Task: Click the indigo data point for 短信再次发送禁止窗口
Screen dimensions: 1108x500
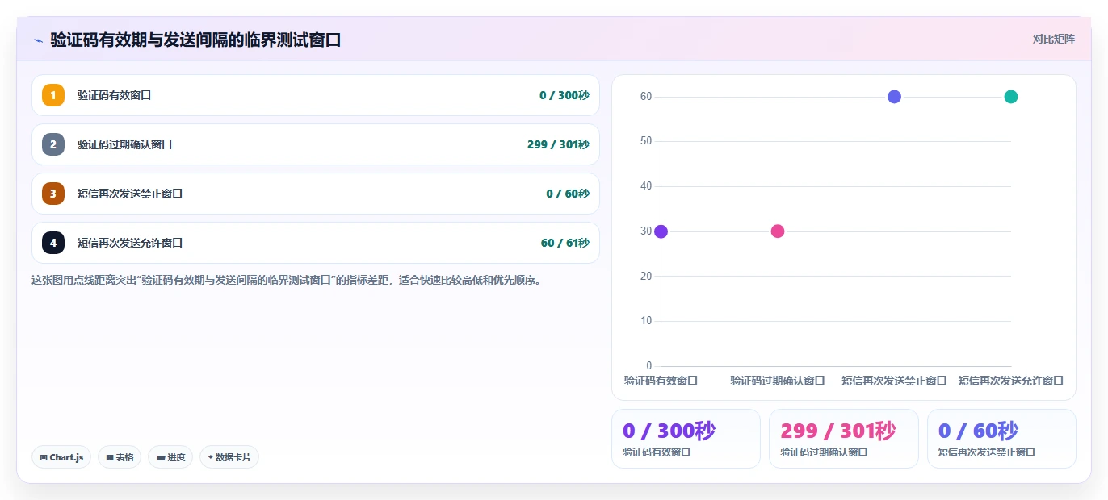Action: click(x=894, y=97)
